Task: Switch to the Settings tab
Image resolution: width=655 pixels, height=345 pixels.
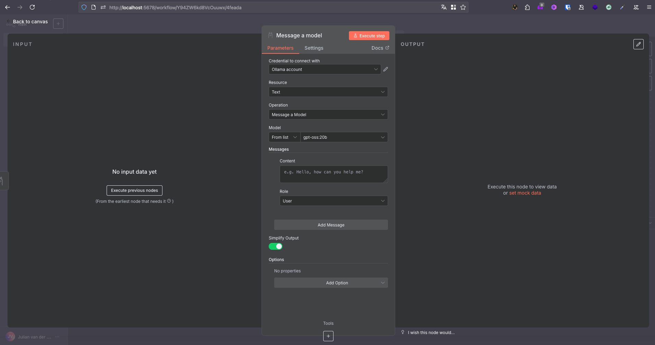Action: pos(314,48)
